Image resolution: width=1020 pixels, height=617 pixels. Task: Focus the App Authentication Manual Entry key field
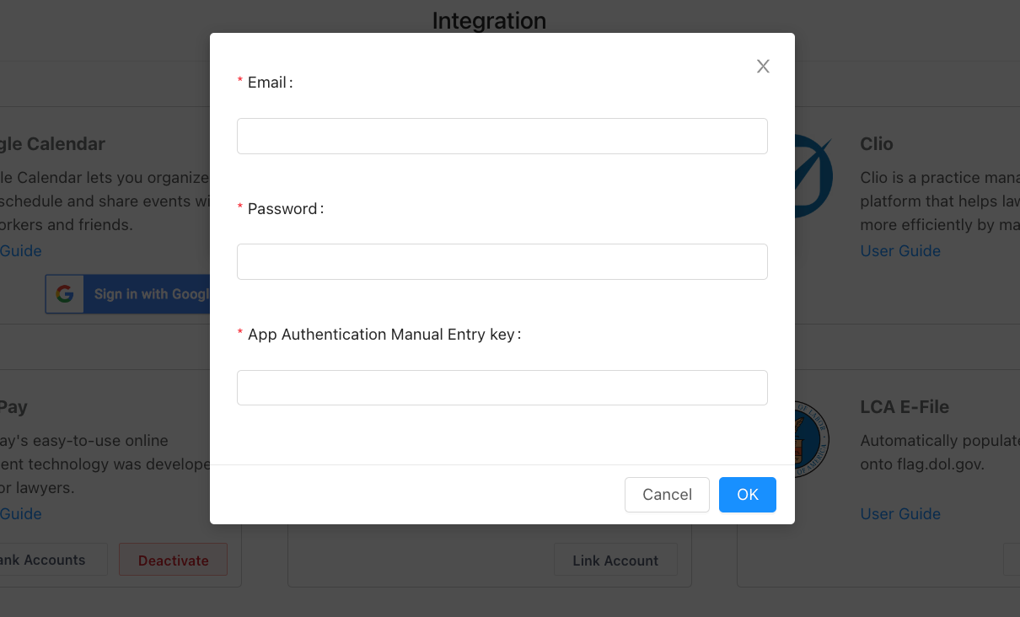(502, 388)
